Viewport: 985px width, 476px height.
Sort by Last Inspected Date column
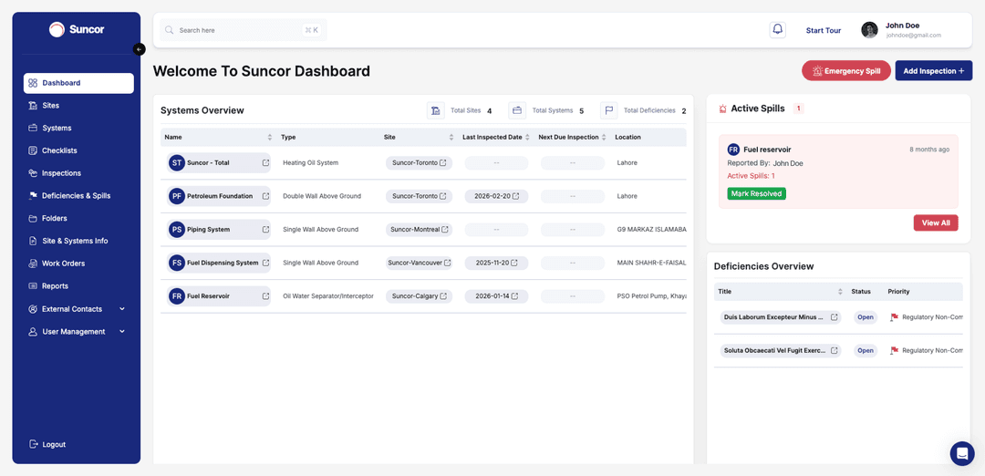[x=528, y=137]
